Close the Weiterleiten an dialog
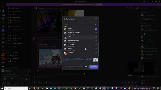Viewport: 161px width, 90px height. 96,19
